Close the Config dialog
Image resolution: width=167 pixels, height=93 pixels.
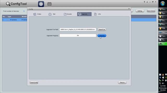click(129, 9)
